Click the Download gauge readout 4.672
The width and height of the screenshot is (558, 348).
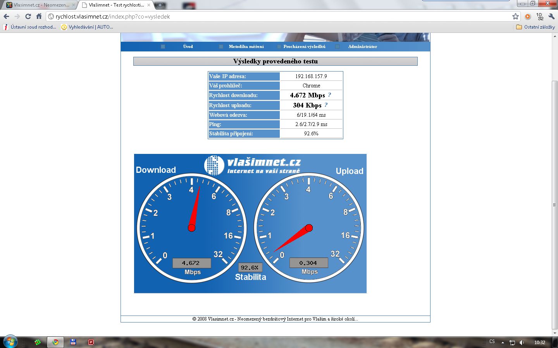[192, 263]
